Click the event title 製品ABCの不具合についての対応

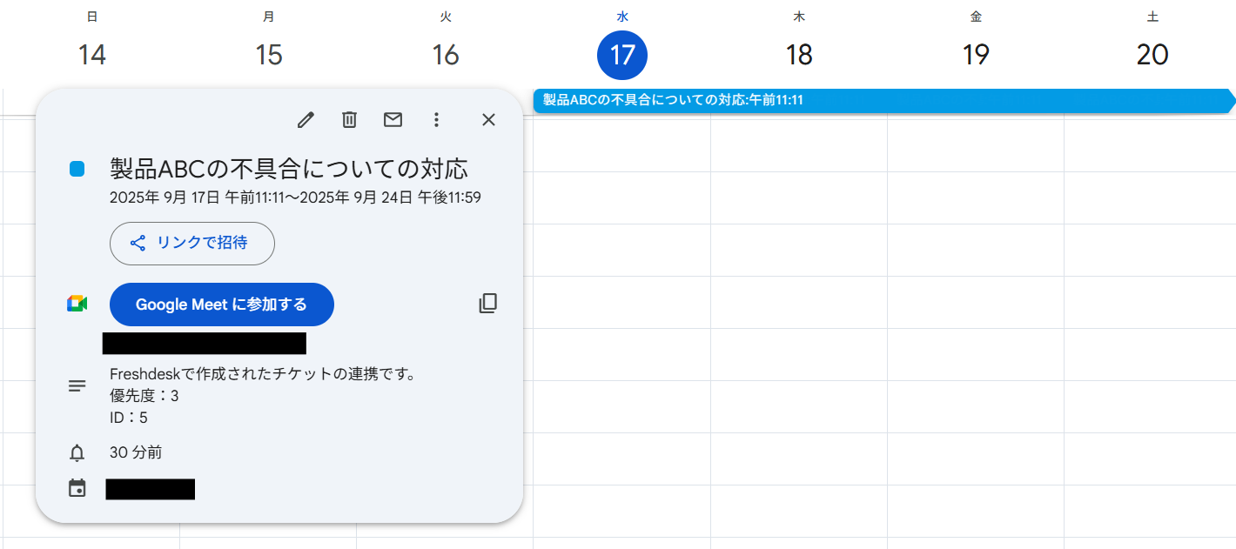(x=289, y=168)
